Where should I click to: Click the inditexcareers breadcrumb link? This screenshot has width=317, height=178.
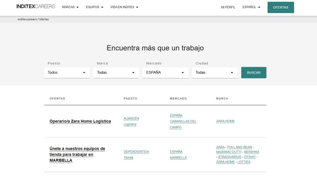(27, 19)
